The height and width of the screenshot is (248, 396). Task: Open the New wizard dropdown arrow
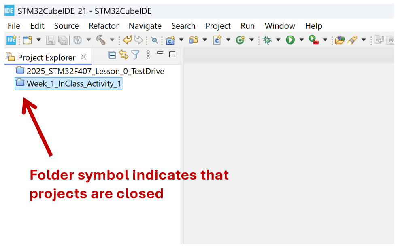coord(38,40)
